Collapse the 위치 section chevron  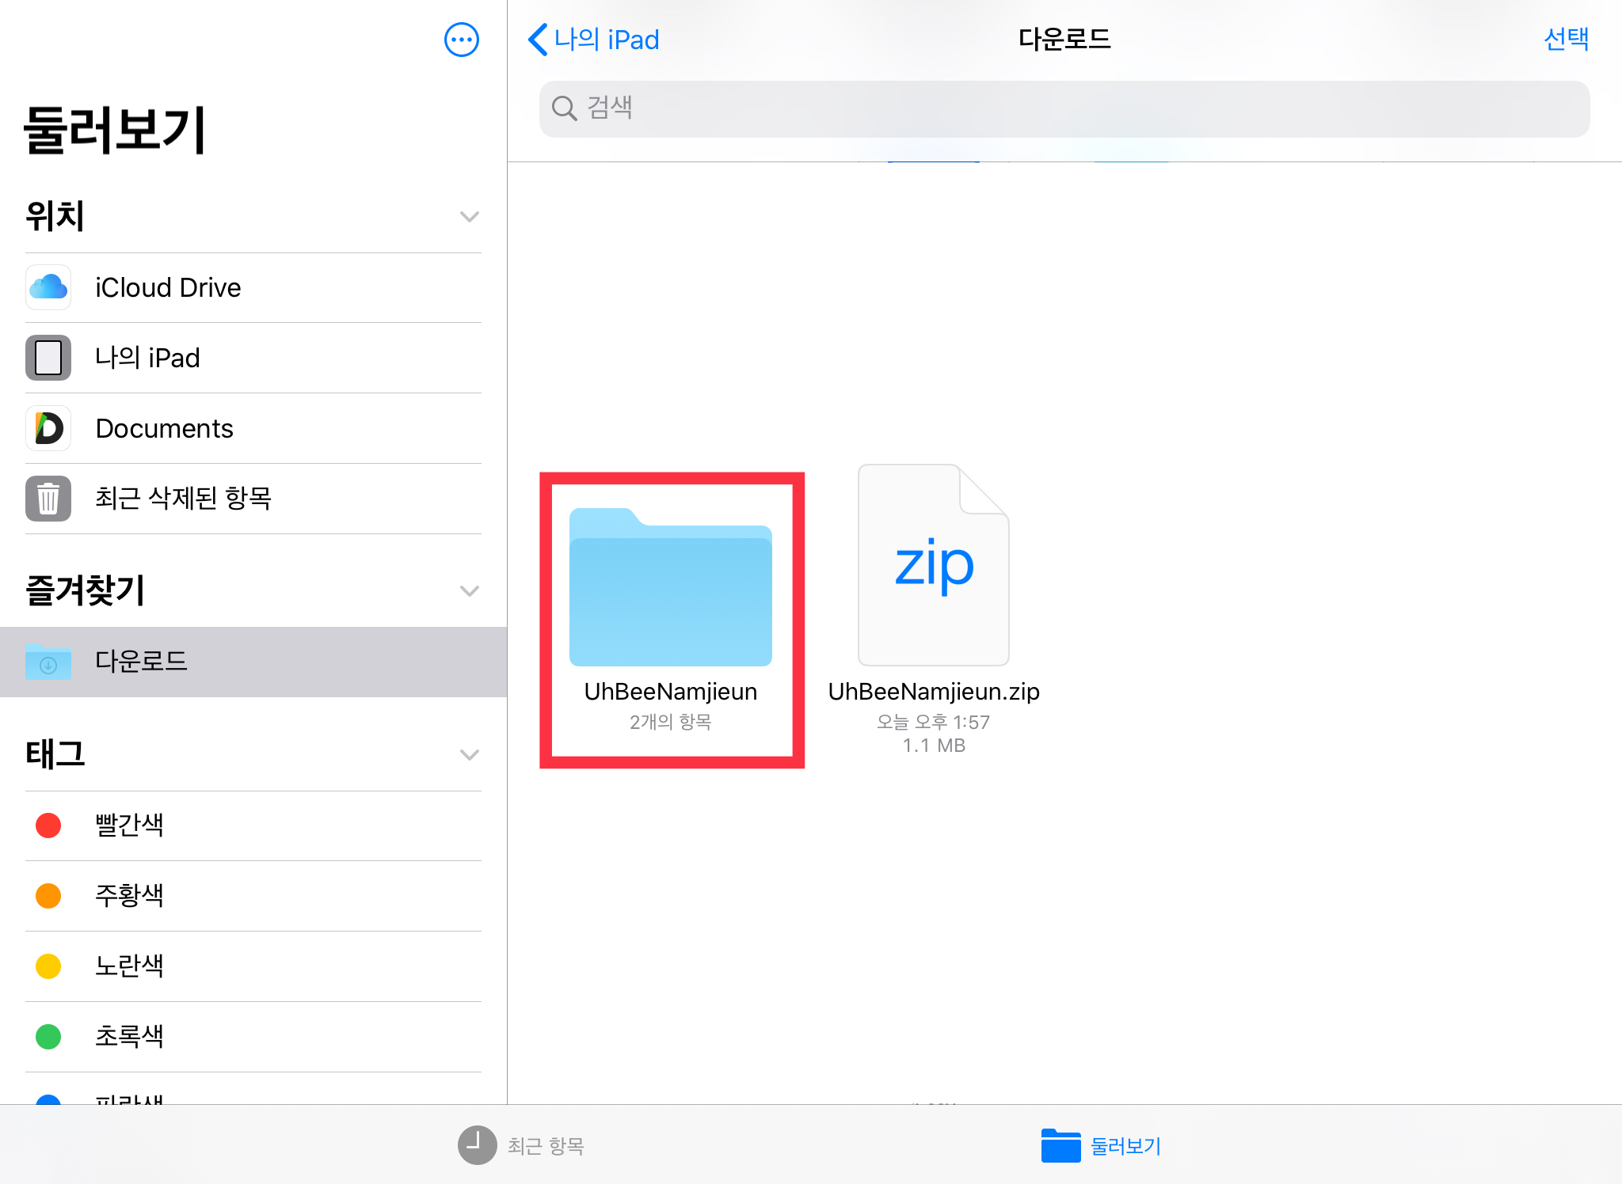click(x=469, y=217)
